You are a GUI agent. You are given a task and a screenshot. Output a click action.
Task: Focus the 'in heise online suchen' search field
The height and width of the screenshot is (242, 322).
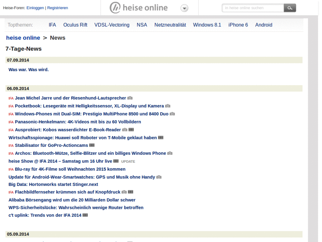tap(253, 8)
